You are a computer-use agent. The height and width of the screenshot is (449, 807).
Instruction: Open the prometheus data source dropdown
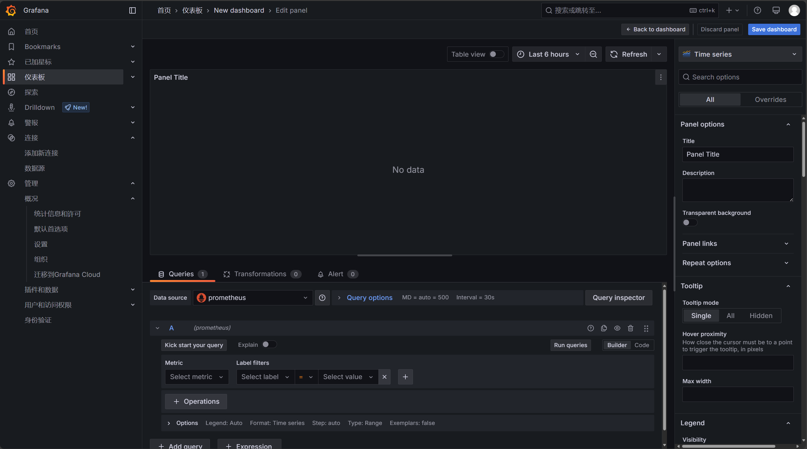(253, 298)
